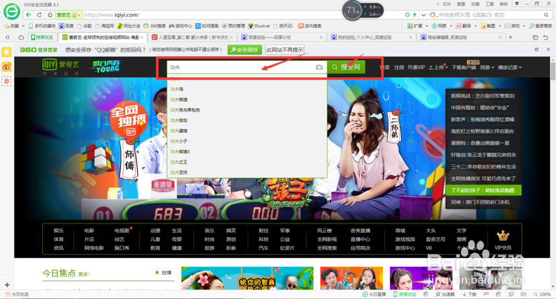Expand the 扩展 extensions dropdown
Viewport: 556px width, 299px height.
tap(426, 26)
